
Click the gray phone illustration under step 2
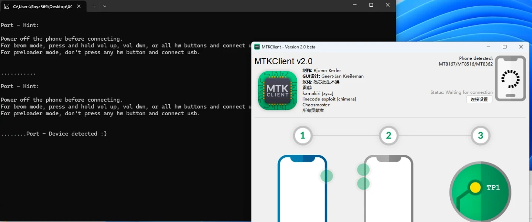(x=388, y=188)
